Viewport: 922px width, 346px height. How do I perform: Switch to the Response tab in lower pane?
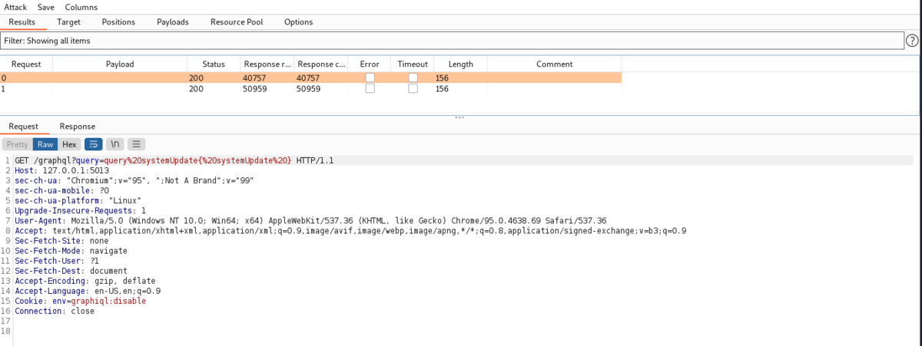[x=78, y=127]
